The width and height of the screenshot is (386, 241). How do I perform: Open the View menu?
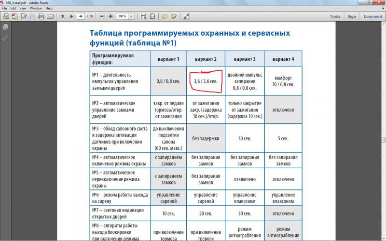pos(23,8)
